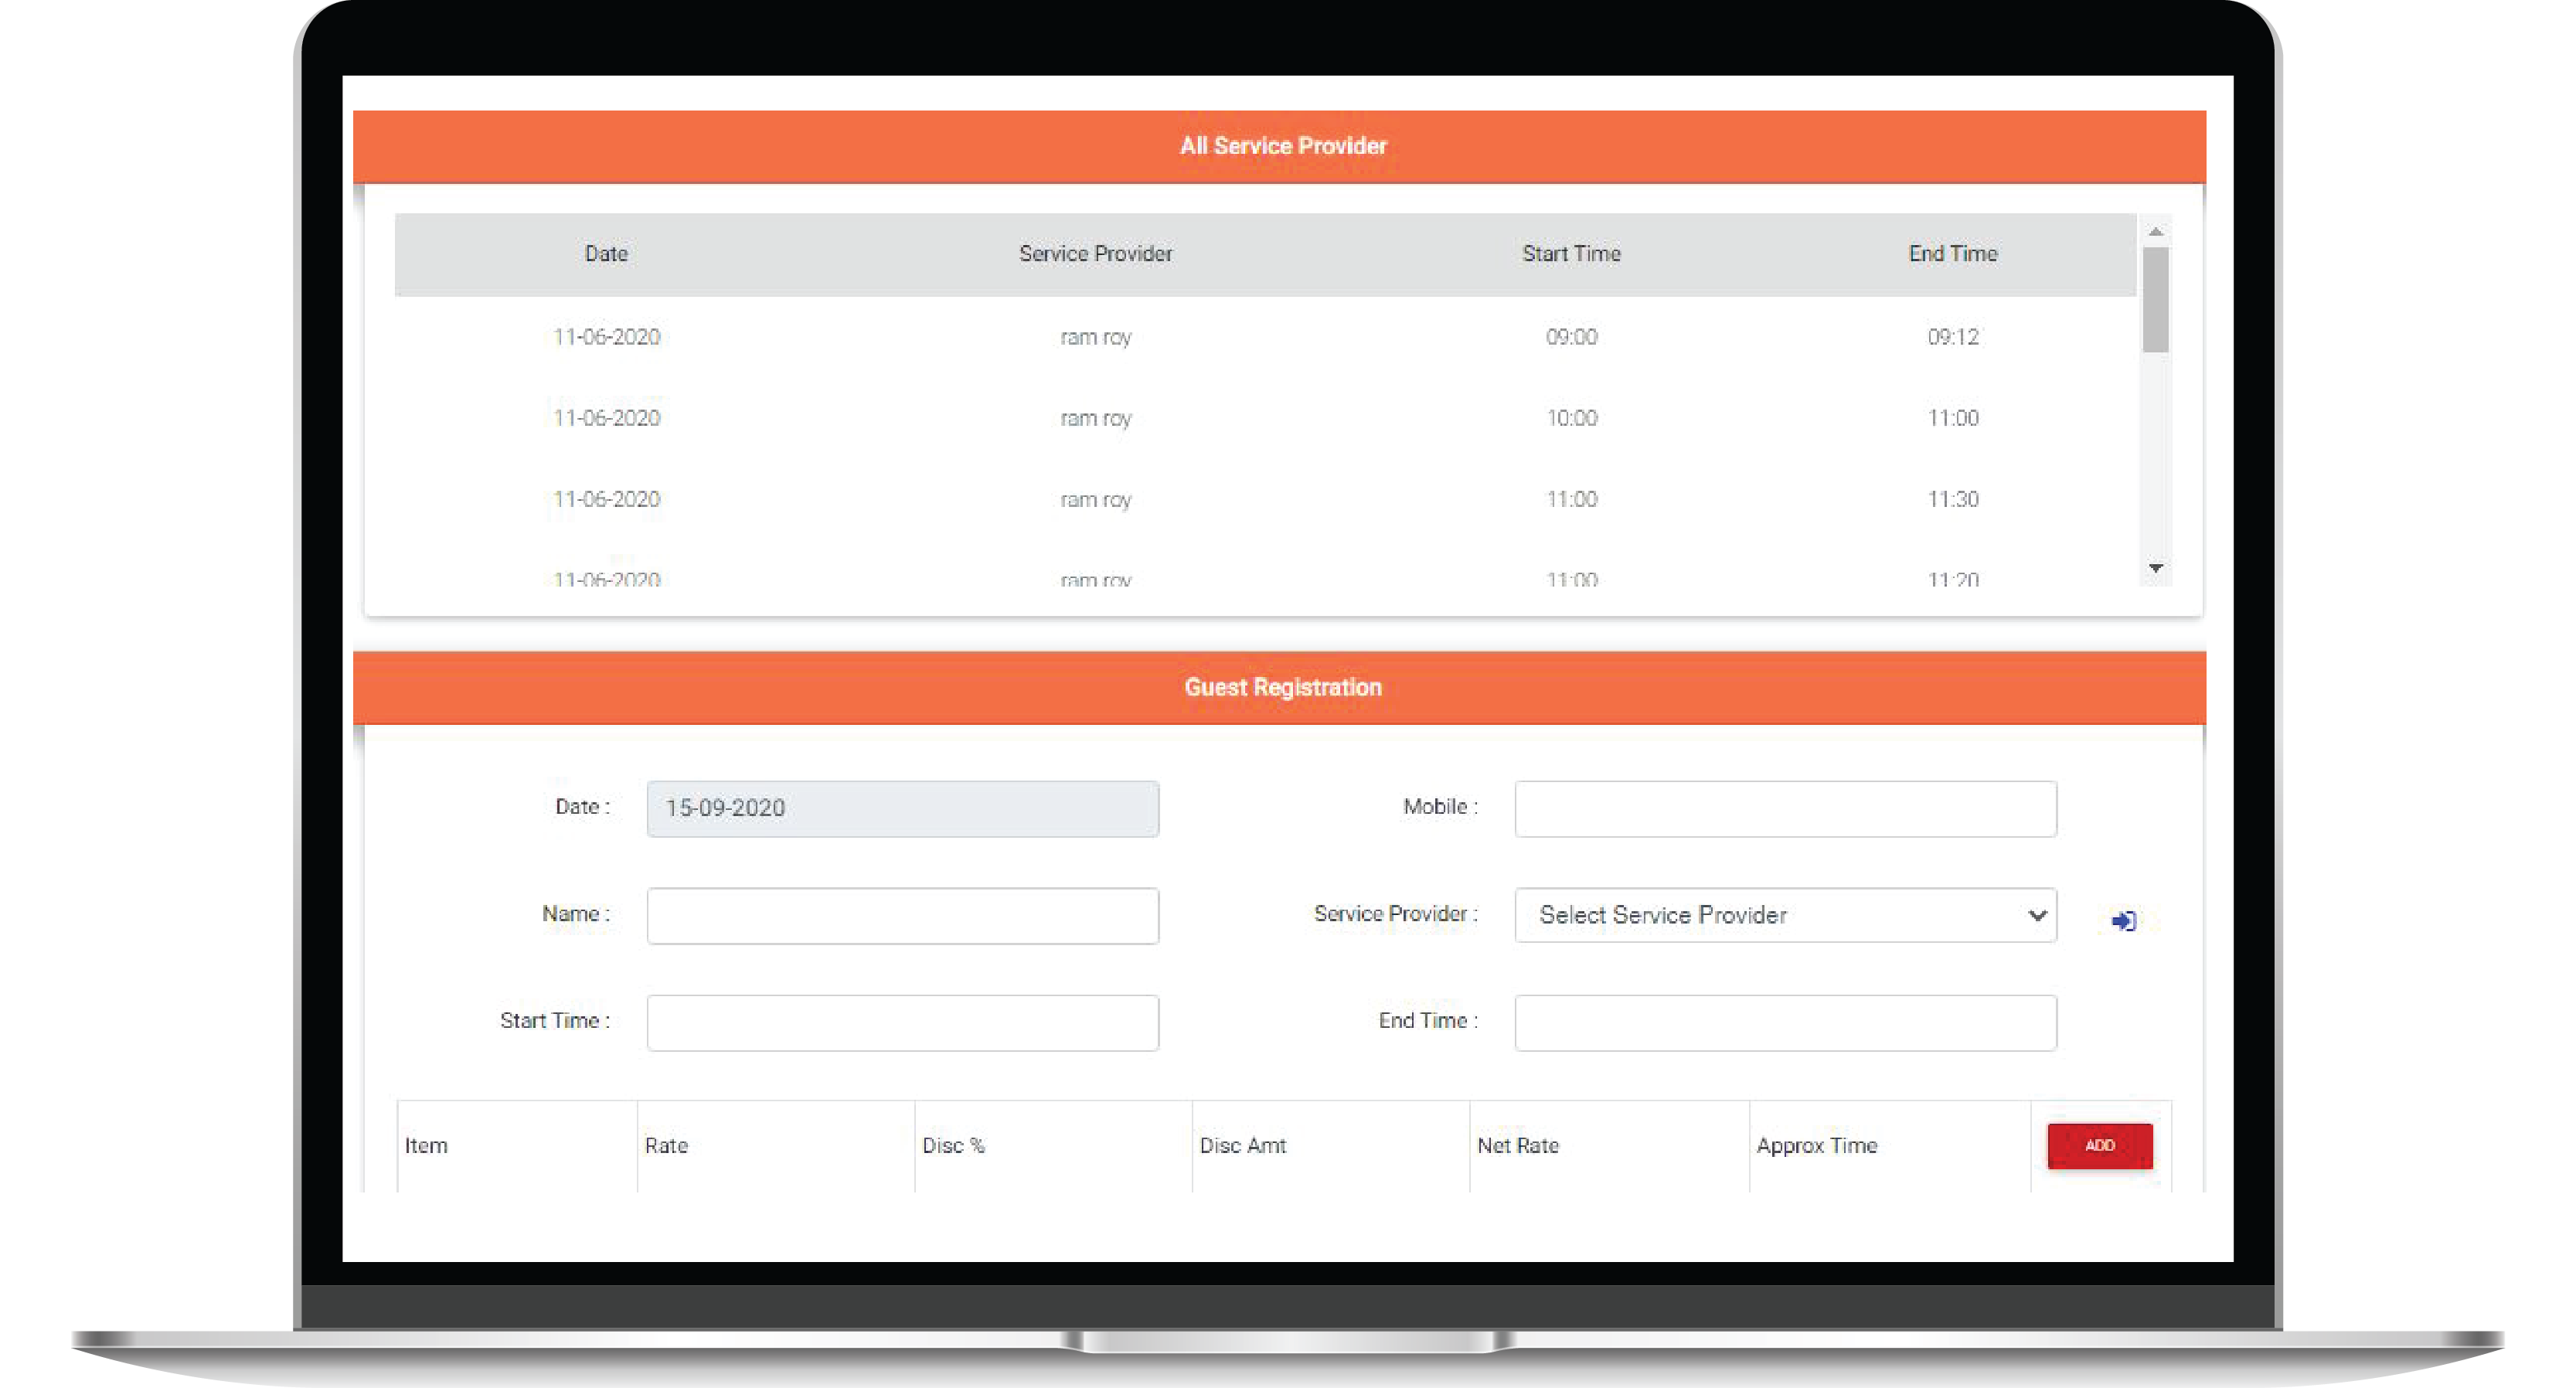Click the Service Provider column header
The height and width of the screenshot is (1388, 2576).
coord(1095,254)
